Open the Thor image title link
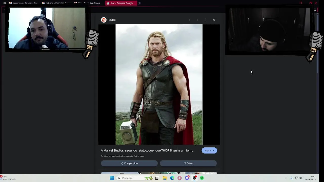Screen dimensions: 324x182 point(148,150)
